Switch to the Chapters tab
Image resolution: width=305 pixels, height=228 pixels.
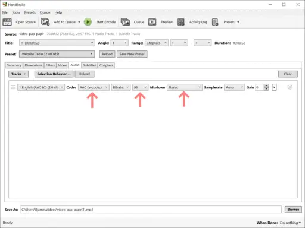106,65
